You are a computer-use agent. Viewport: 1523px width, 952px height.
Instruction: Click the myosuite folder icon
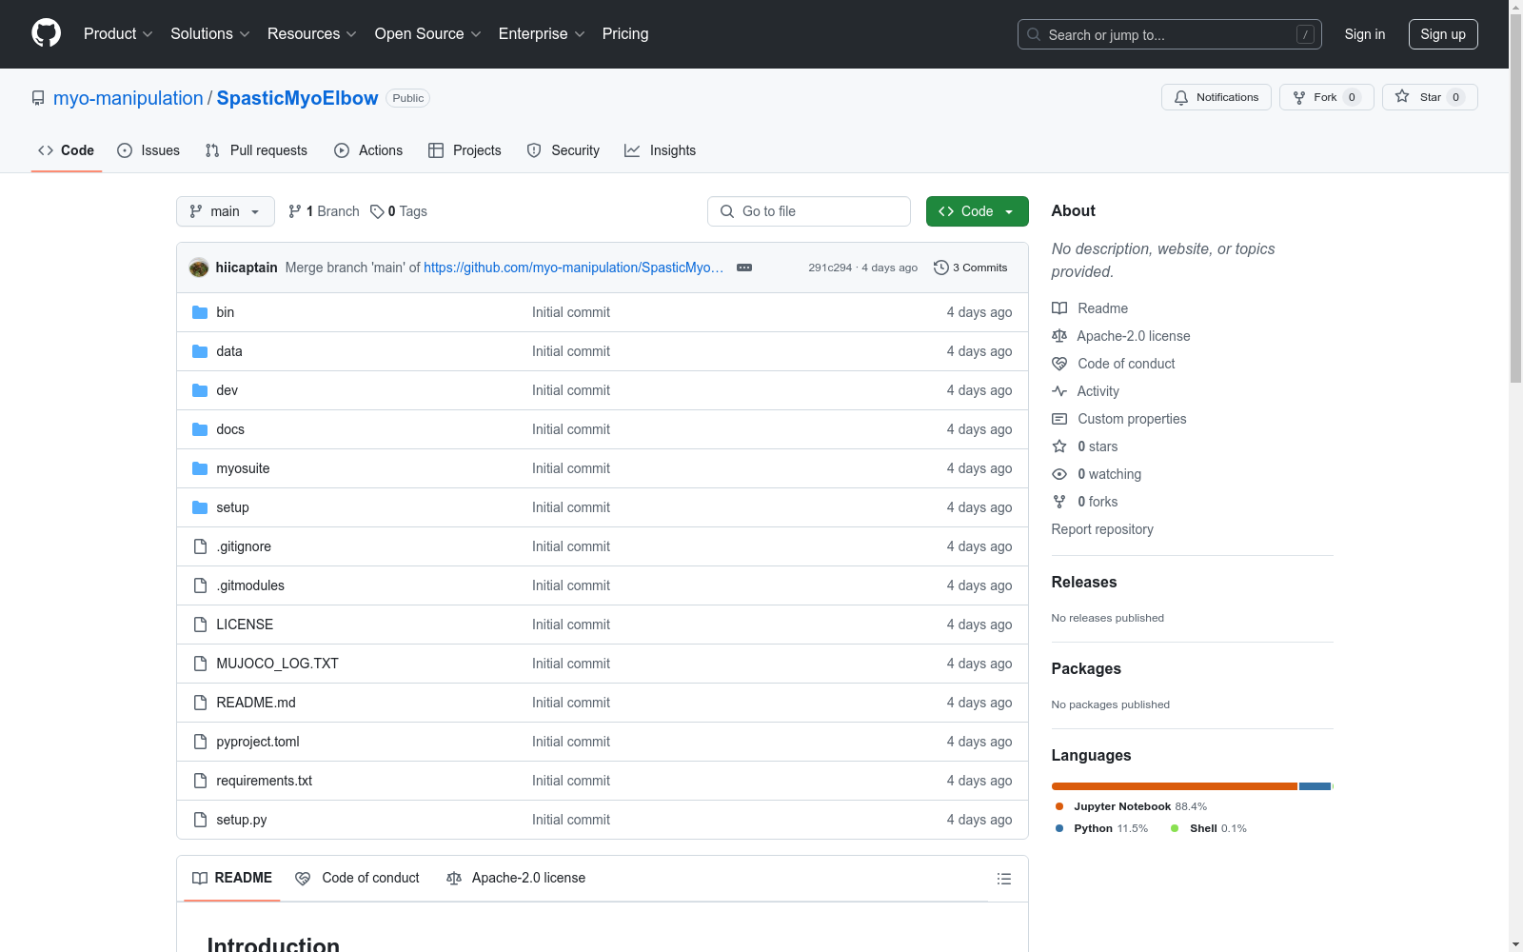(200, 468)
